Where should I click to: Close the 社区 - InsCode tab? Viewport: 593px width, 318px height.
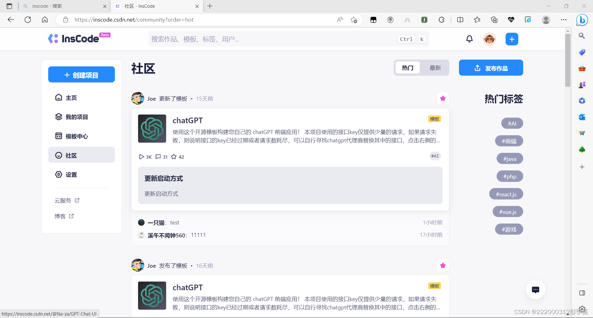pos(197,6)
